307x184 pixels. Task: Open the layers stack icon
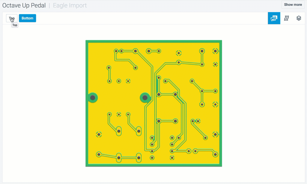299,18
